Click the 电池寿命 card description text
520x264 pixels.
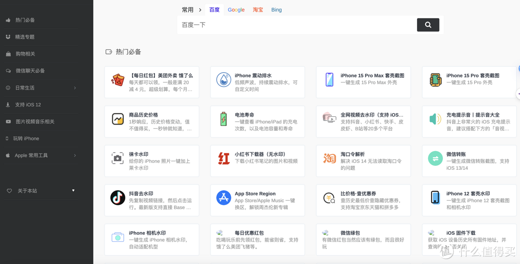266,125
